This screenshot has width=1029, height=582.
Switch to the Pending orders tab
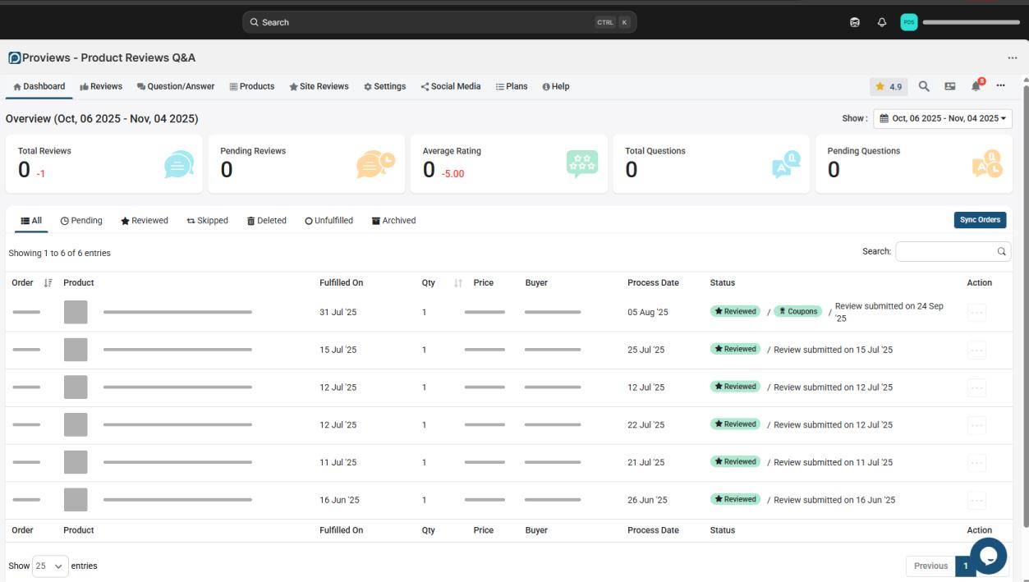click(x=81, y=220)
